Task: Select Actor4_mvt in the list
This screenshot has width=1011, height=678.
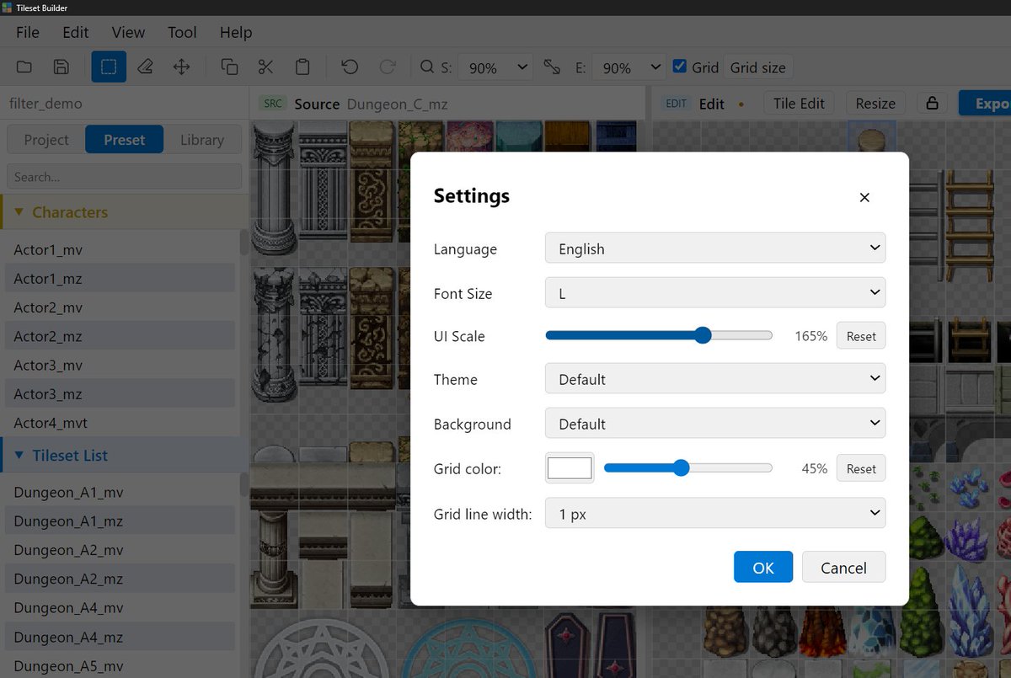Action: 120,423
